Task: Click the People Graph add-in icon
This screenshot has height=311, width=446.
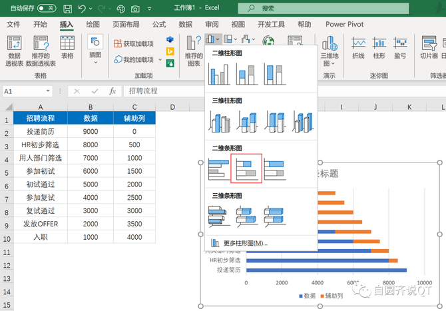Action: 170,63
